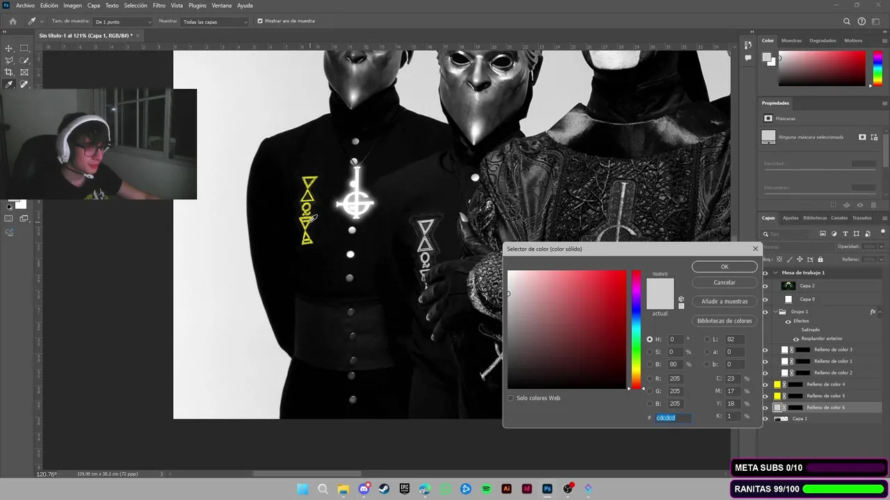Hide the Capa 2 layer
Viewport: 890px width, 500px height.
pyautogui.click(x=766, y=285)
